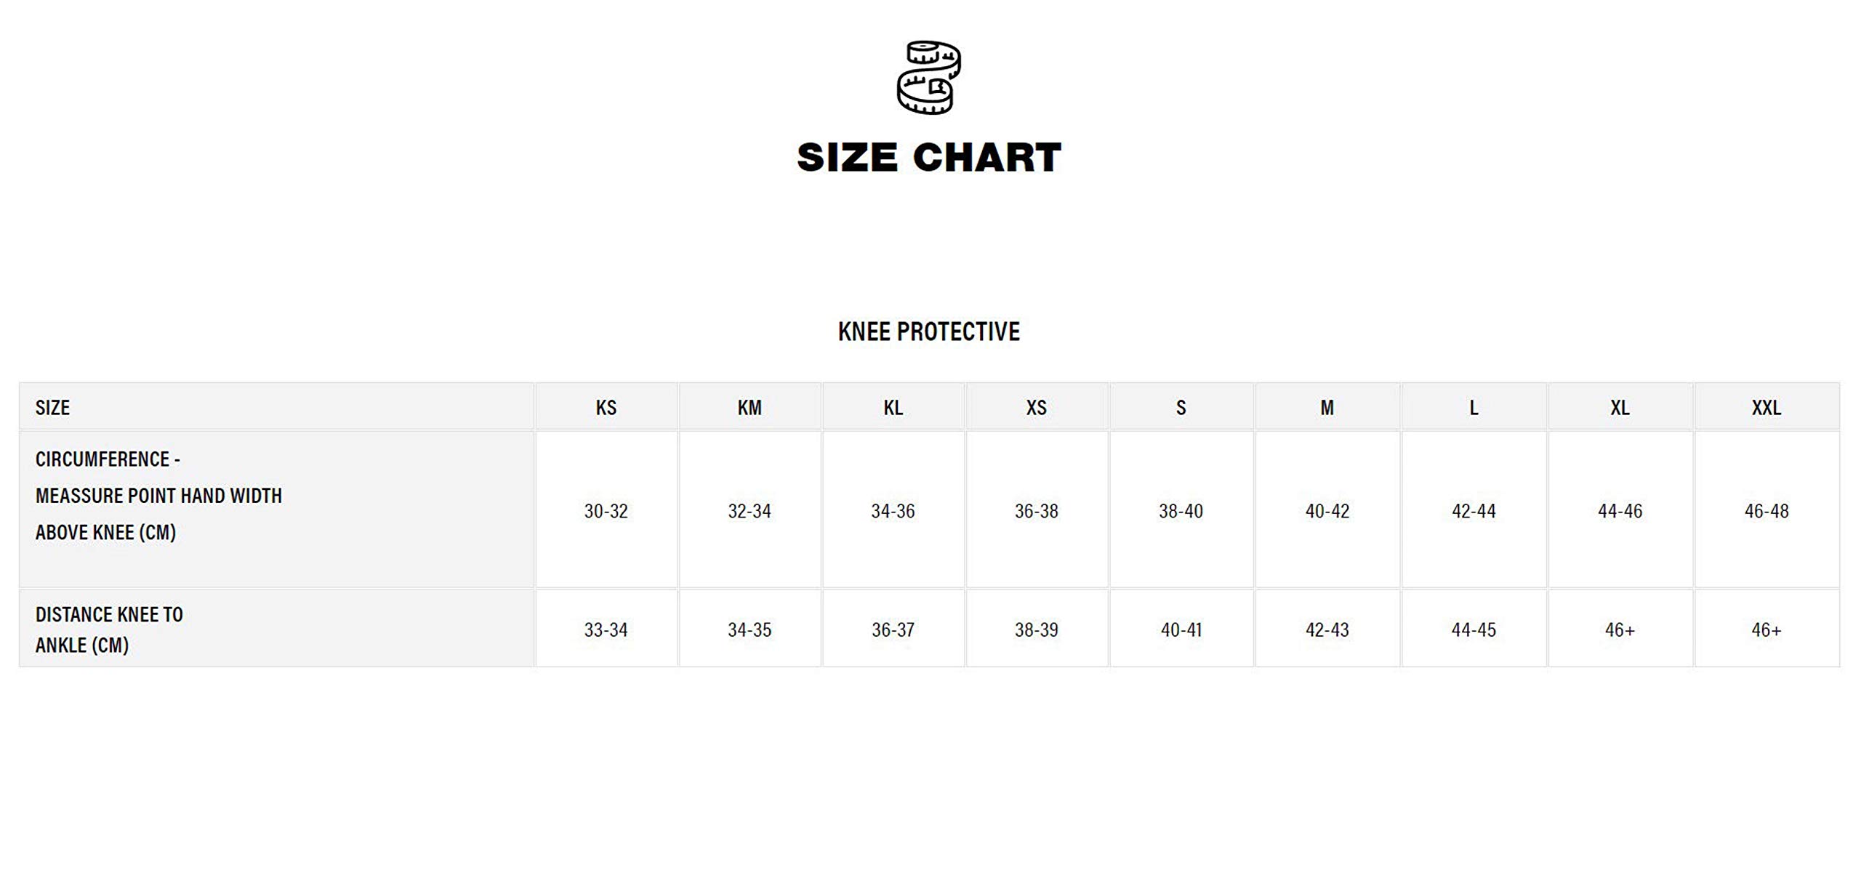Select the KS size column header
The height and width of the screenshot is (881, 1861).
click(606, 408)
